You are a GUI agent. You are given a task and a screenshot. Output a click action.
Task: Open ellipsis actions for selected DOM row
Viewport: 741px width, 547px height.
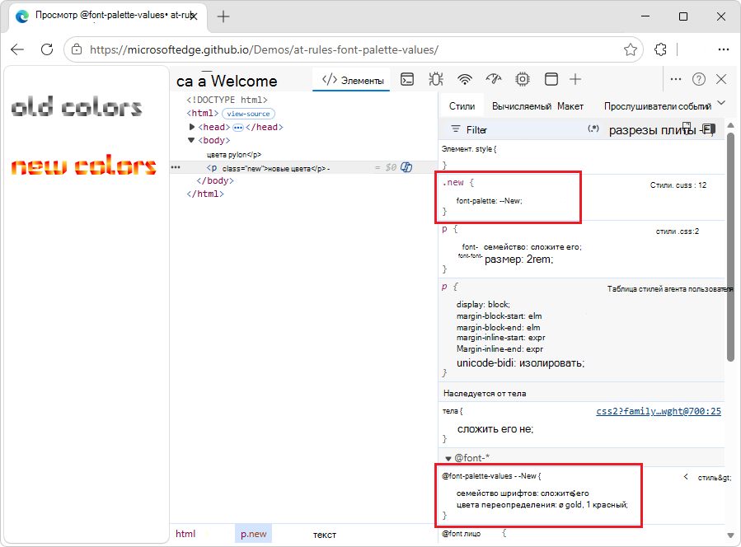click(176, 167)
